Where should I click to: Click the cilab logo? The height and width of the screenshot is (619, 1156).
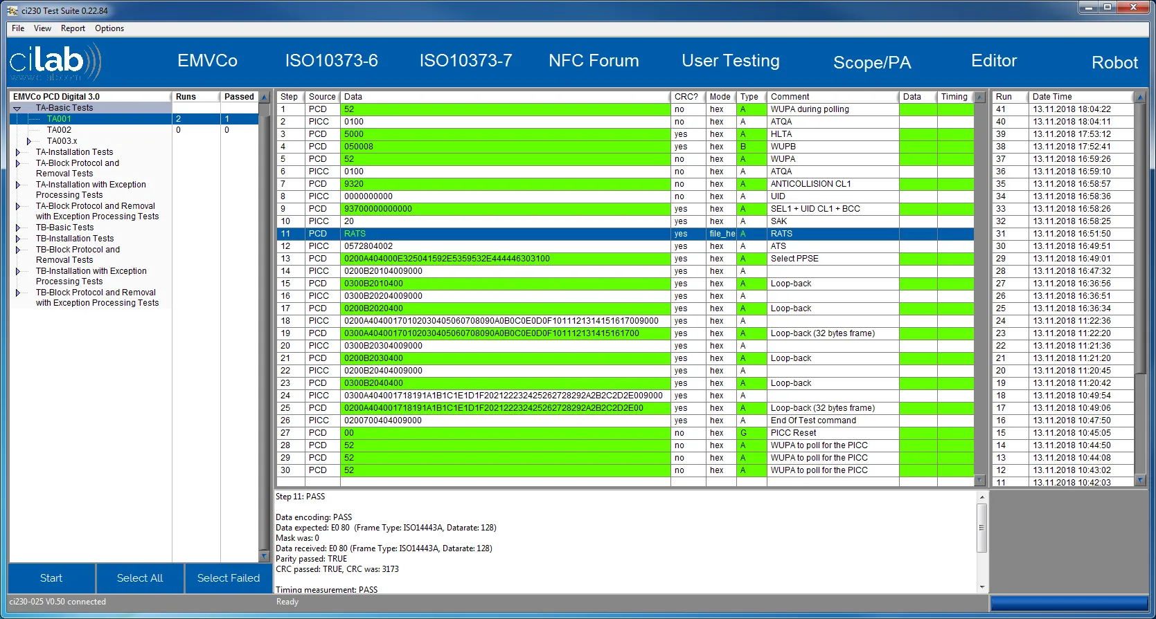[x=55, y=62]
